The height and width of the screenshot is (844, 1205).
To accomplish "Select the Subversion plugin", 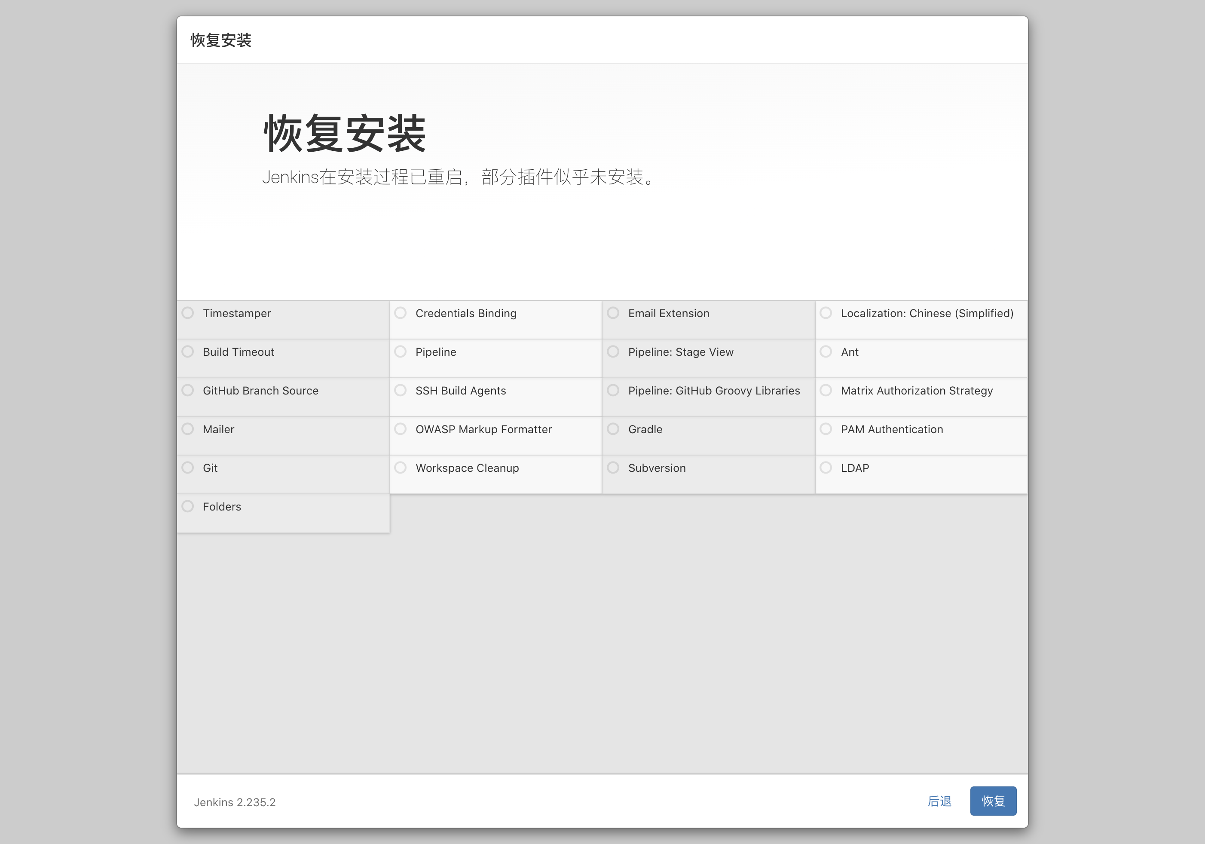I will point(613,467).
